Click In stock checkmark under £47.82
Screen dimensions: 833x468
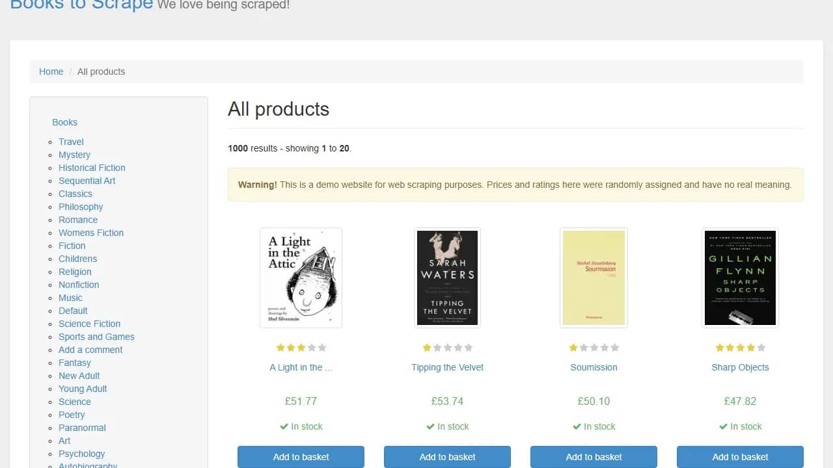[723, 426]
